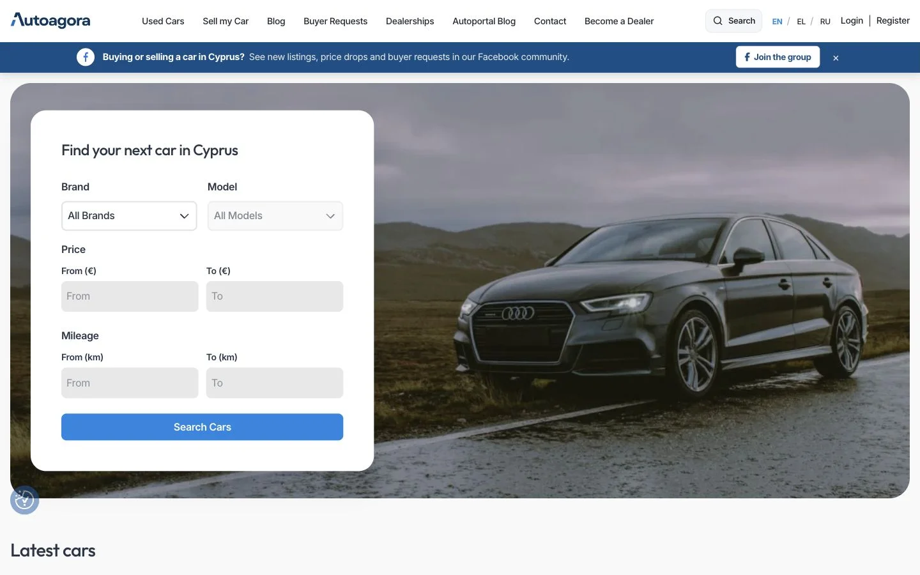The height and width of the screenshot is (575, 920).
Task: Click the 'Buying or selling a car in Cyprus?' text
Action: pyautogui.click(x=173, y=57)
